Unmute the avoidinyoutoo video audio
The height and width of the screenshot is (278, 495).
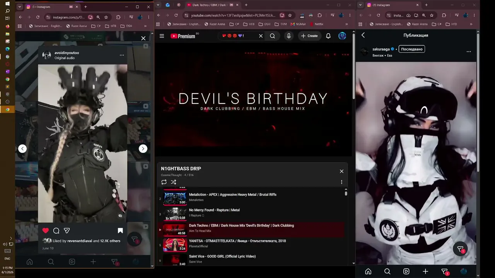pos(120,216)
